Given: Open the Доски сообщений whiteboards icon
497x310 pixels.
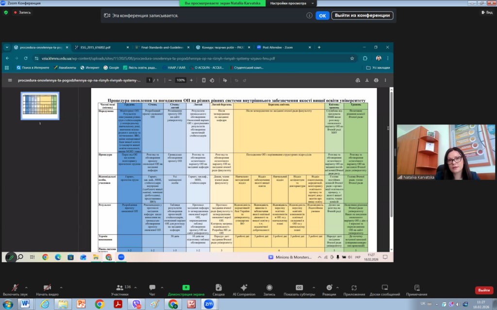Looking at the screenshot, I should pos(384,288).
